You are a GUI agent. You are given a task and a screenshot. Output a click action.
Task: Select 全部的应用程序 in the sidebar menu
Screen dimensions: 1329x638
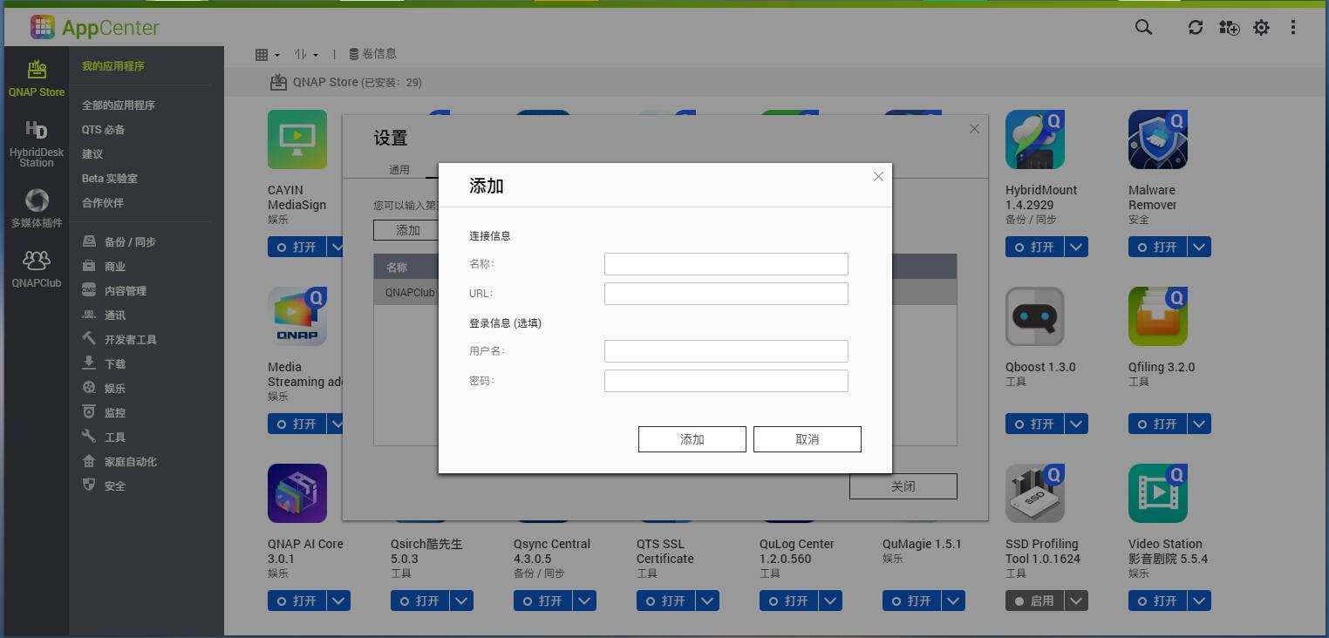(118, 105)
